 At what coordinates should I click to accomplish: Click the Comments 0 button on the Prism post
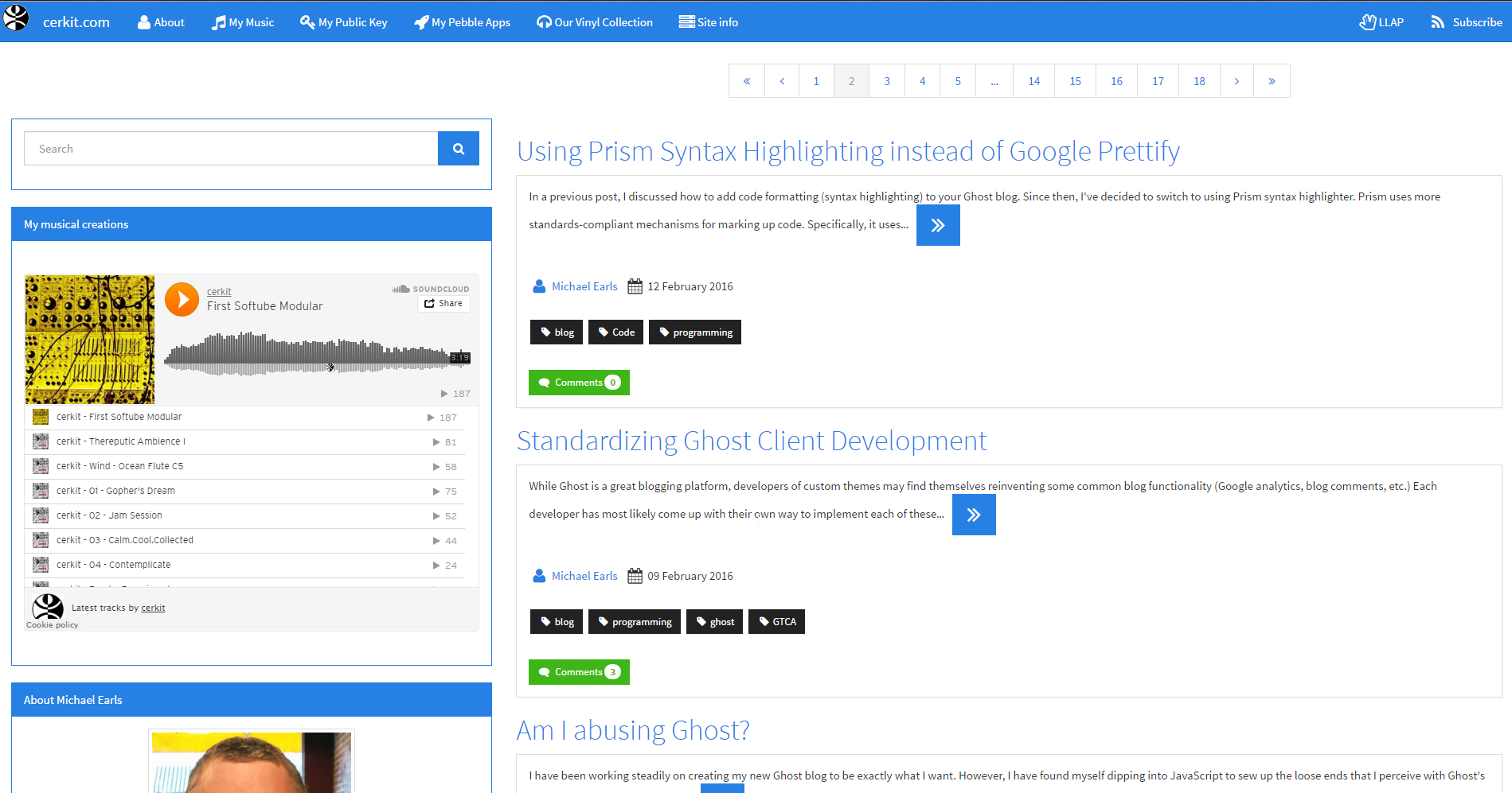(579, 382)
